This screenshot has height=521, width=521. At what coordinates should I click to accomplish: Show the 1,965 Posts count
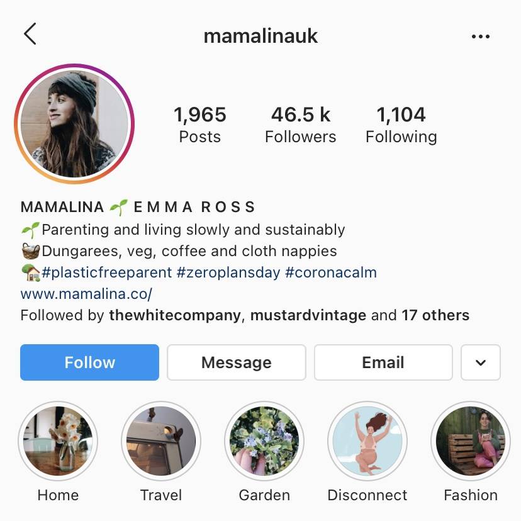pyautogui.click(x=199, y=125)
